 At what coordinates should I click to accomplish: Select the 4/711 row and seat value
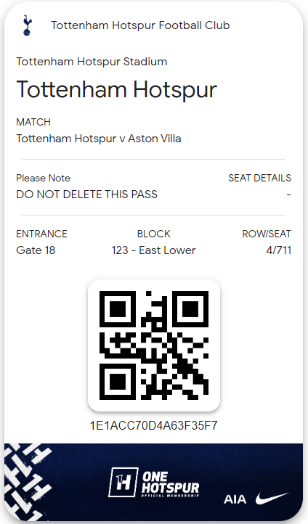point(278,250)
